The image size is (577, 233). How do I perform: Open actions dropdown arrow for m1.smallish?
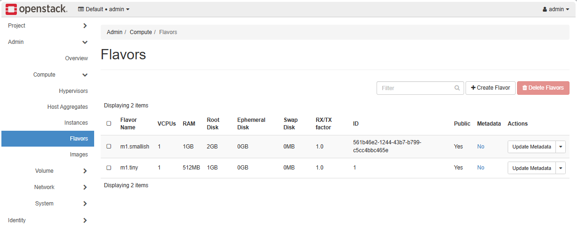pyautogui.click(x=561, y=147)
